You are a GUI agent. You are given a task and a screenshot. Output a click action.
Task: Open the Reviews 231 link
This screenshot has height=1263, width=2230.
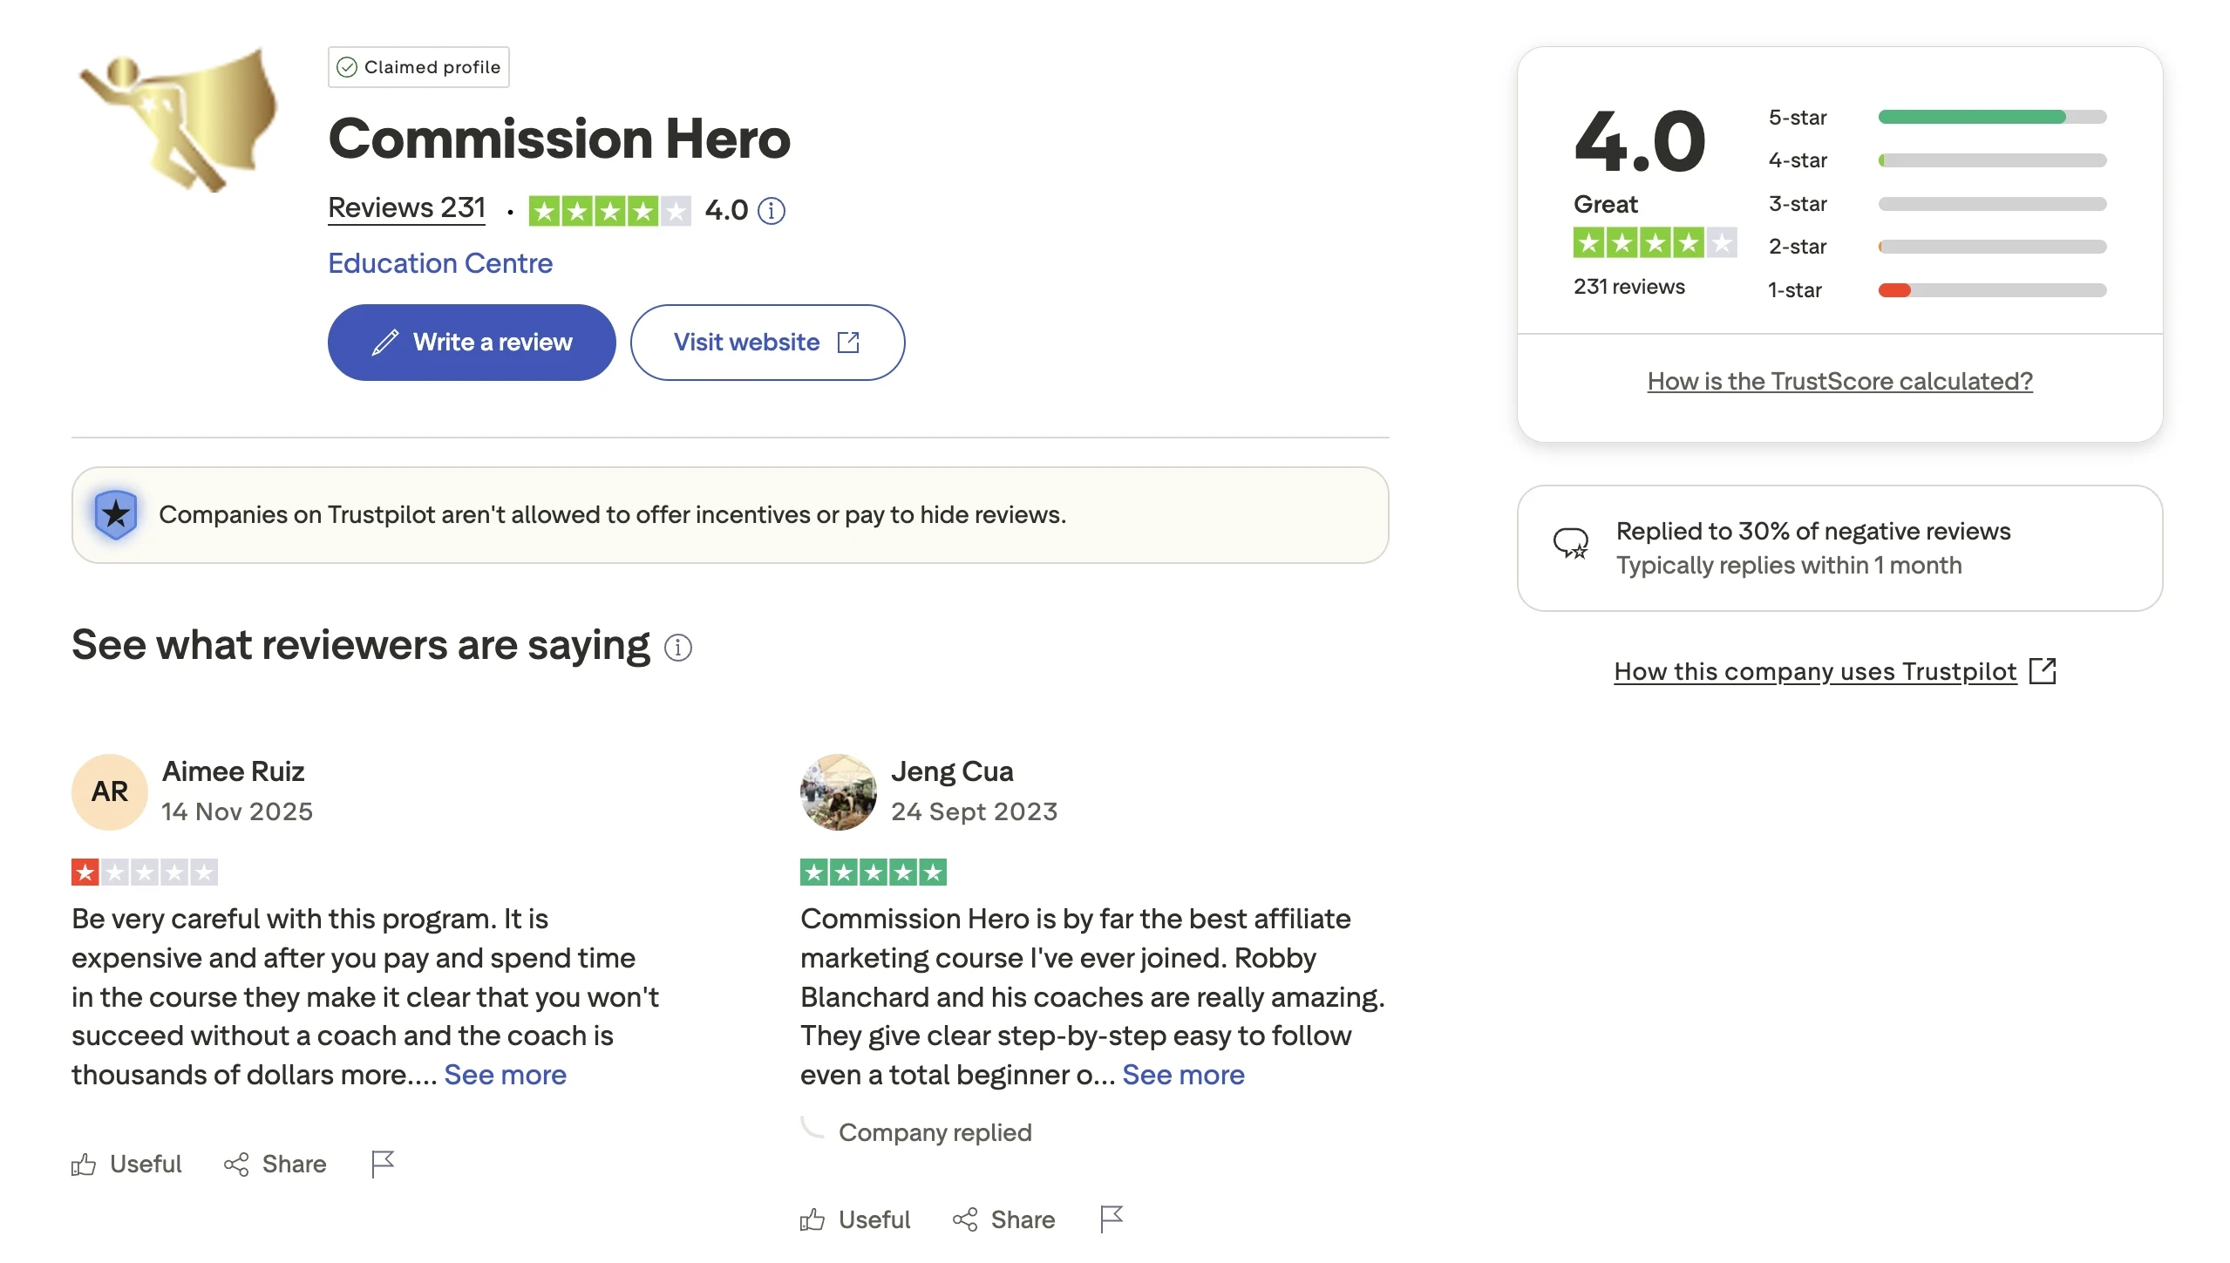(x=406, y=208)
